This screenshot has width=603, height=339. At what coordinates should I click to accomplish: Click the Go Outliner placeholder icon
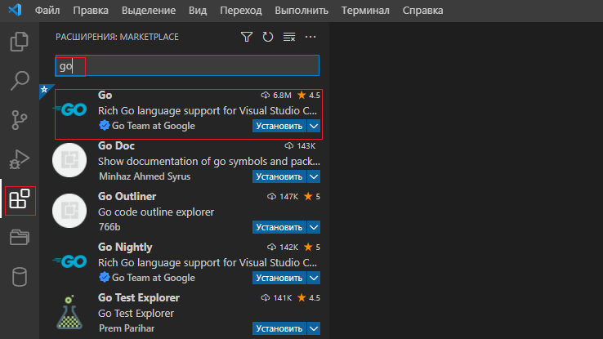pyautogui.click(x=69, y=211)
